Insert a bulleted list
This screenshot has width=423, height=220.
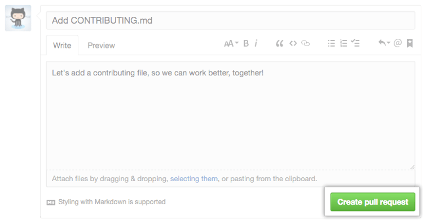coord(331,43)
